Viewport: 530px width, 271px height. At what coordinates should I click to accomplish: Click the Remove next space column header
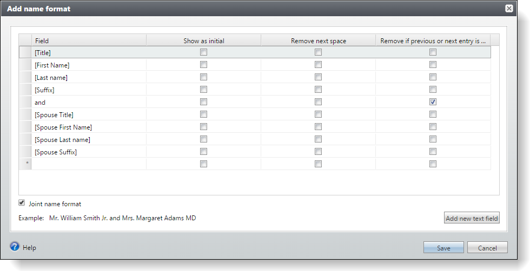tap(319, 40)
